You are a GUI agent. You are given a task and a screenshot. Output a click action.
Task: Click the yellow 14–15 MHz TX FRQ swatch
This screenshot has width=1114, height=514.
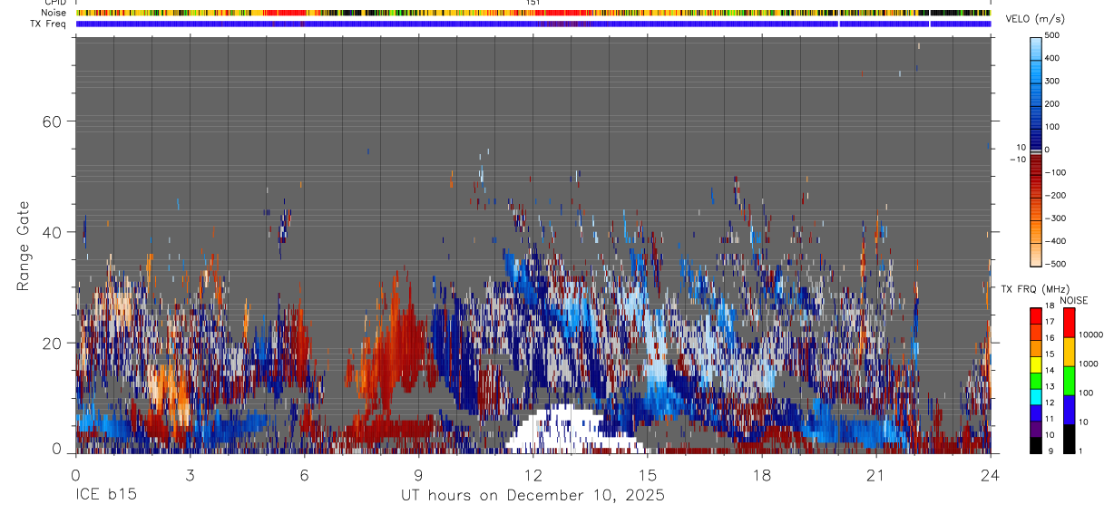1036,364
